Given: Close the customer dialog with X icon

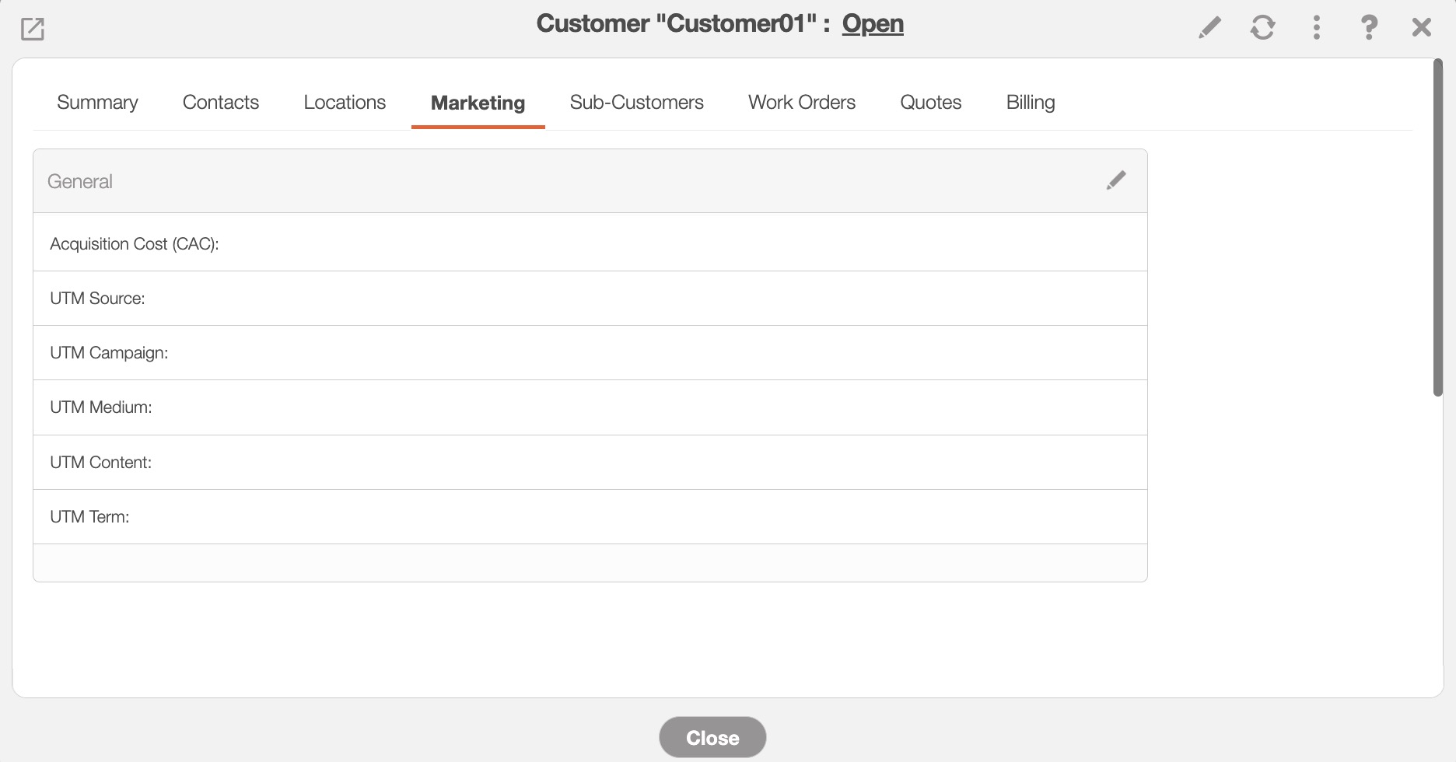Looking at the screenshot, I should point(1421,28).
